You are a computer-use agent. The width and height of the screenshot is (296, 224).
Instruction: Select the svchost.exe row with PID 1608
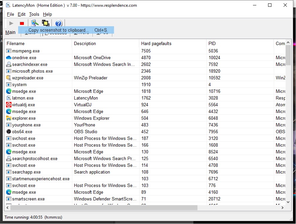click(x=145, y=145)
